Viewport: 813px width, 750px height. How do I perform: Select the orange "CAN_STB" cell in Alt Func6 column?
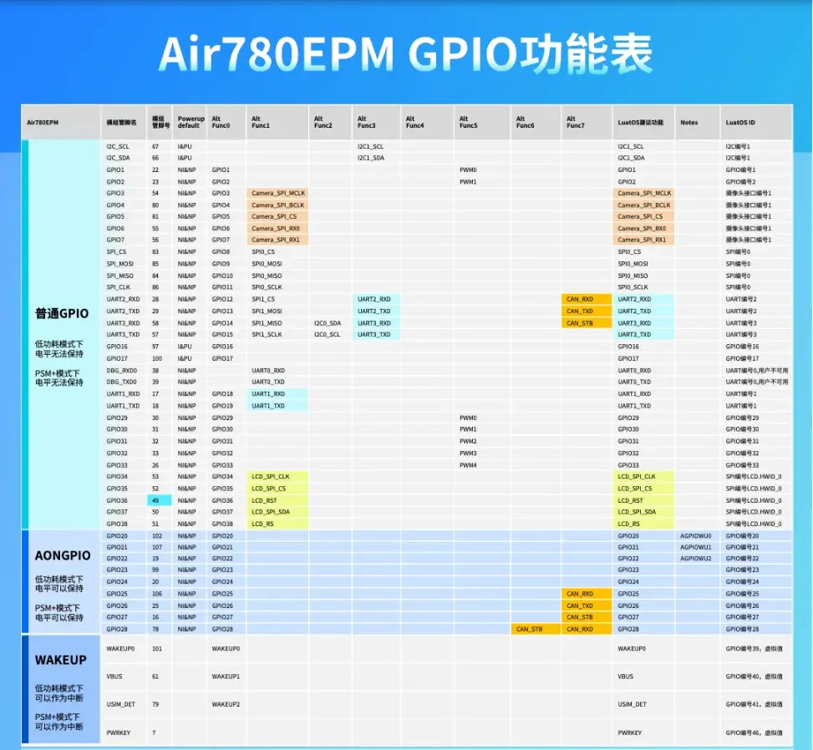pos(536,629)
